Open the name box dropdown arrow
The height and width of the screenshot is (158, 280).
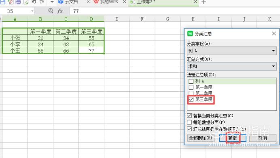(x=32, y=11)
